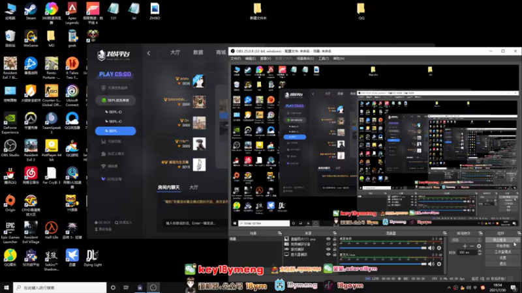The image size is (522, 293).
Task: Mute desktop audio in OBS mixer
Action: click(431, 248)
